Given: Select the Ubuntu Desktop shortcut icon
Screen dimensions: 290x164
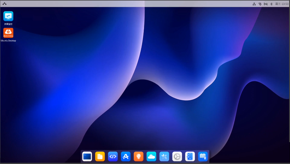Looking at the screenshot, I should [8, 33].
